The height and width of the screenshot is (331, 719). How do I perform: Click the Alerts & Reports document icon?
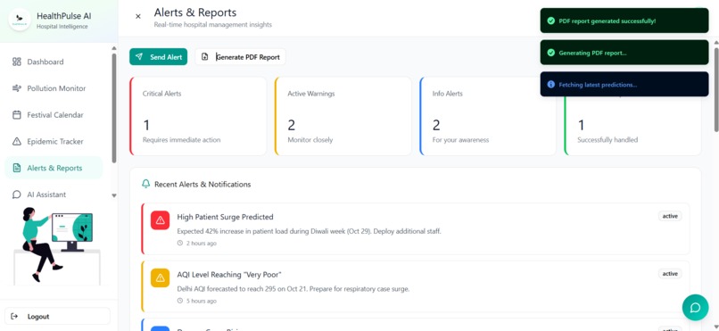(17, 168)
